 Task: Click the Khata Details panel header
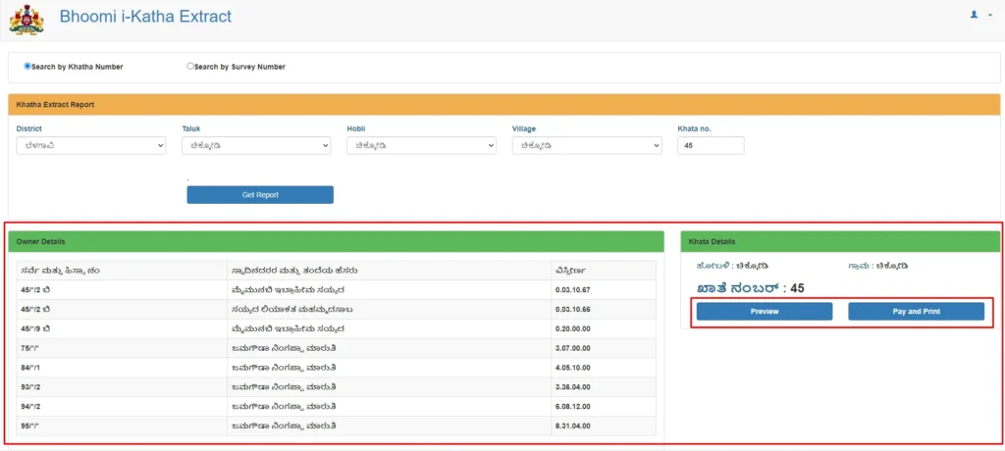pos(840,241)
